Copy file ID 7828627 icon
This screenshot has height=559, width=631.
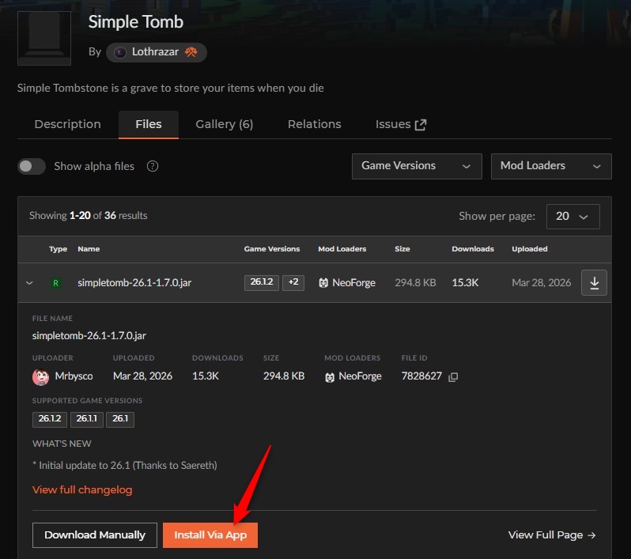click(x=453, y=376)
